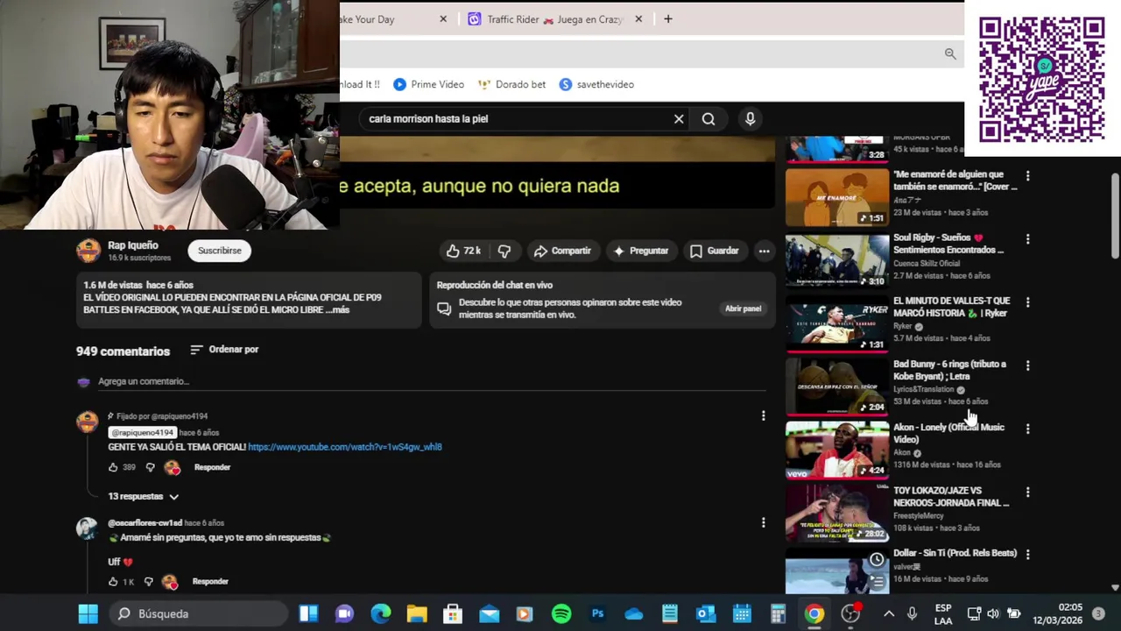Open the official song YouTube link in pinned comment
This screenshot has width=1121, height=631.
coord(345,447)
